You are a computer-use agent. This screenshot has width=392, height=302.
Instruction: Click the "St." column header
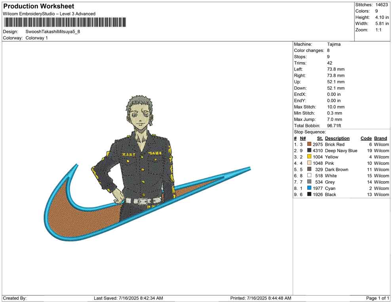click(320, 138)
